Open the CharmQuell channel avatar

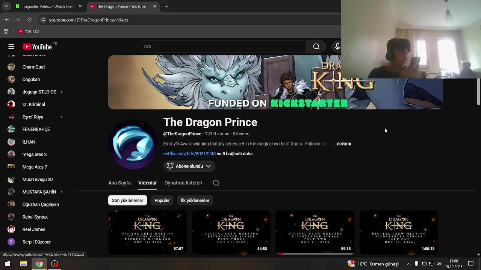pos(11,67)
